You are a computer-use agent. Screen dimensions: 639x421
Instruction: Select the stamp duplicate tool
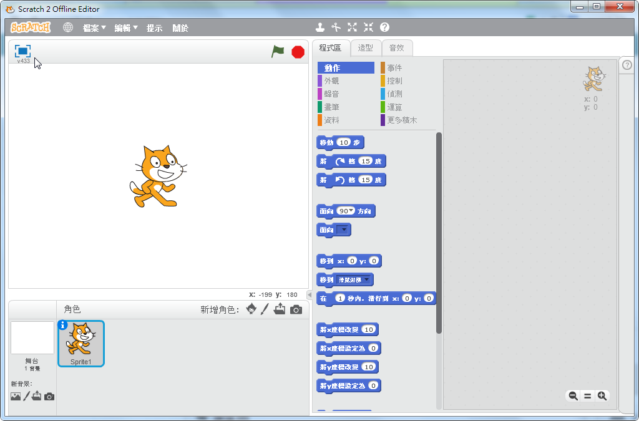click(x=320, y=27)
